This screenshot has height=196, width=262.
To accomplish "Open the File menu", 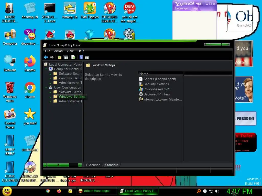I will click(47, 51).
